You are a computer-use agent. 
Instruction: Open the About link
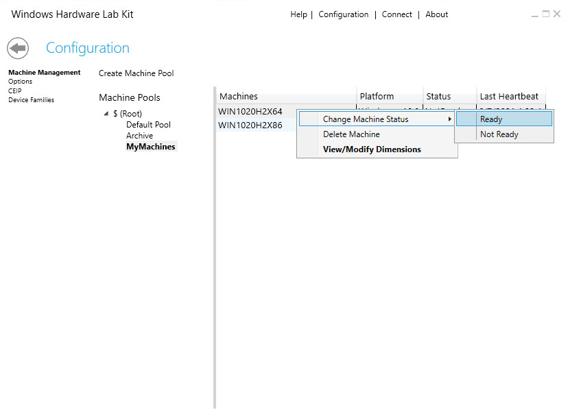click(x=436, y=14)
